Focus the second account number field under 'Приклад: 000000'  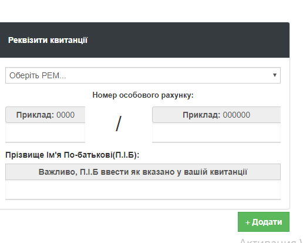(216, 132)
